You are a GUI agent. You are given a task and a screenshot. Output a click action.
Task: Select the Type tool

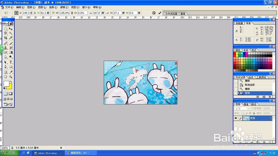pyautogui.click(x=11, y=62)
